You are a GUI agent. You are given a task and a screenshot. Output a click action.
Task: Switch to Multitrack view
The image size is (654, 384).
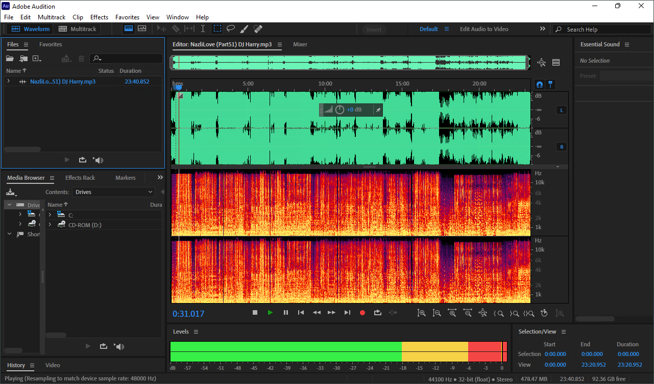[78, 29]
